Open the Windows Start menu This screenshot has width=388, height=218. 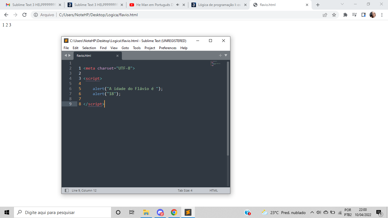[x=7, y=212]
